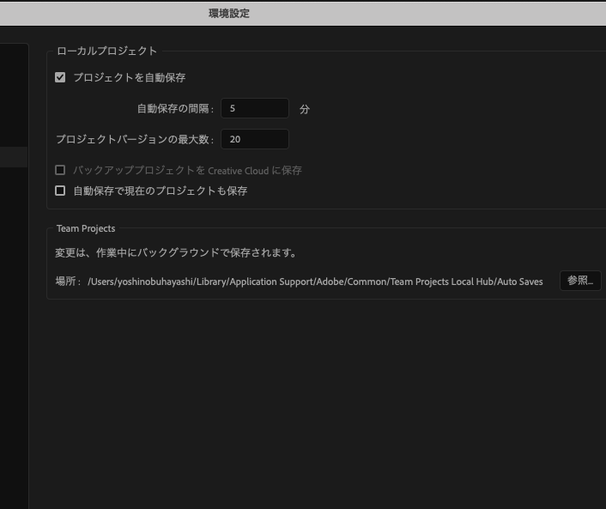The image size is (606, 509).
Task: Click the 環境設定 window title
Action: click(229, 14)
